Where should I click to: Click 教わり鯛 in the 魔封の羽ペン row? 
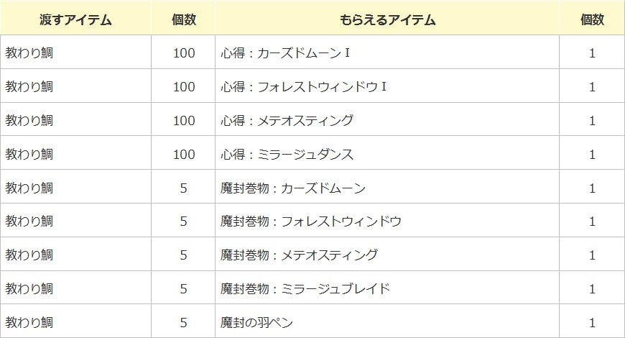click(29, 322)
